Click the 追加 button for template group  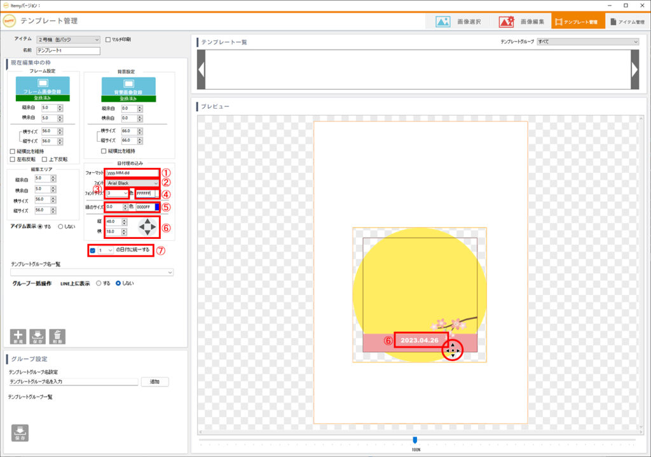pos(154,382)
